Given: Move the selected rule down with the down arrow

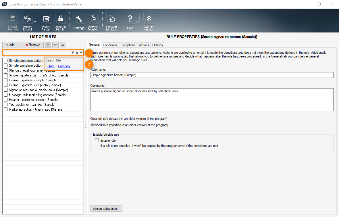Looking at the screenshot, I should 55,45.
